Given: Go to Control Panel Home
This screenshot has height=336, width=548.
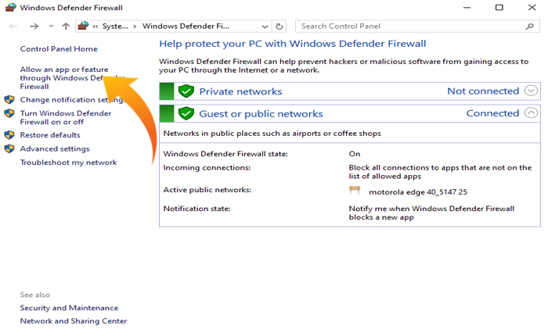Looking at the screenshot, I should point(59,48).
